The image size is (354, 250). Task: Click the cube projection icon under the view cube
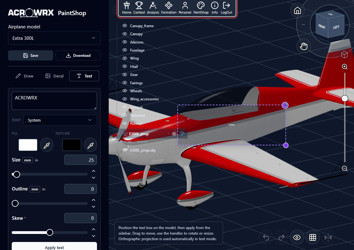click(x=344, y=55)
